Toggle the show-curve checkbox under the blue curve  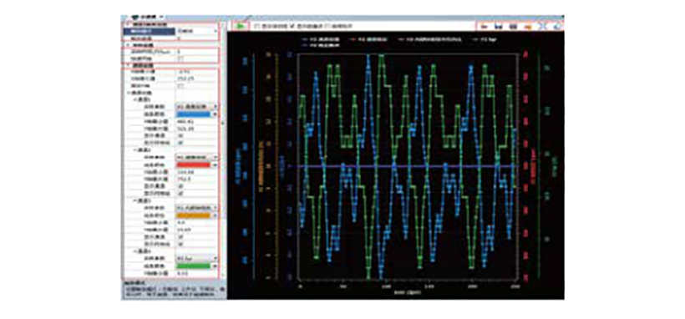click(x=180, y=135)
